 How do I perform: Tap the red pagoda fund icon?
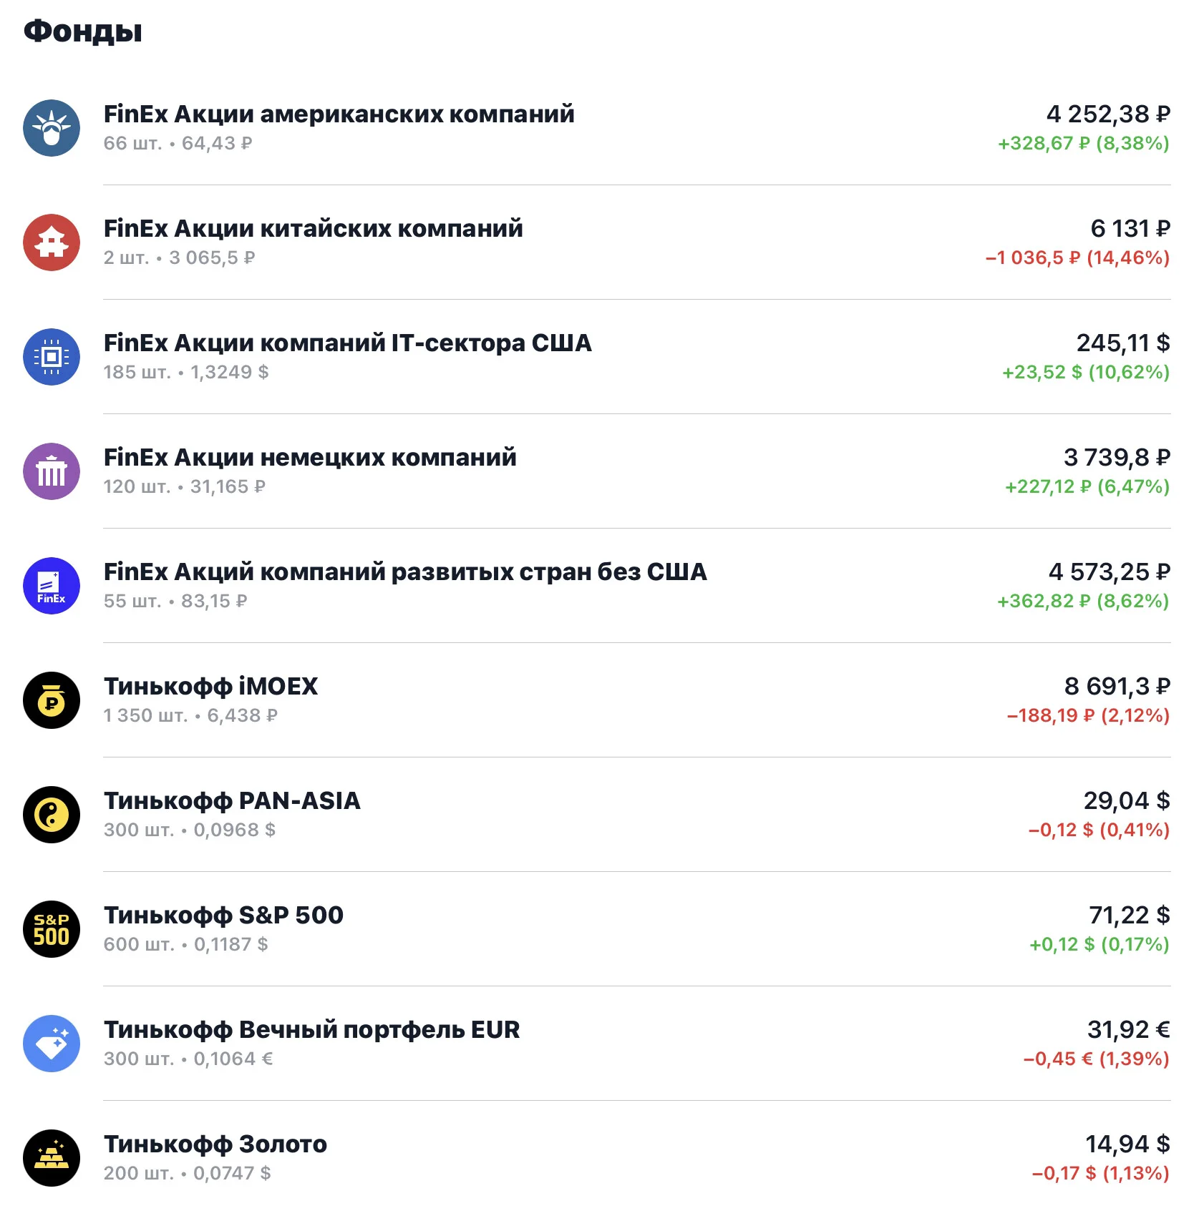[x=52, y=242]
